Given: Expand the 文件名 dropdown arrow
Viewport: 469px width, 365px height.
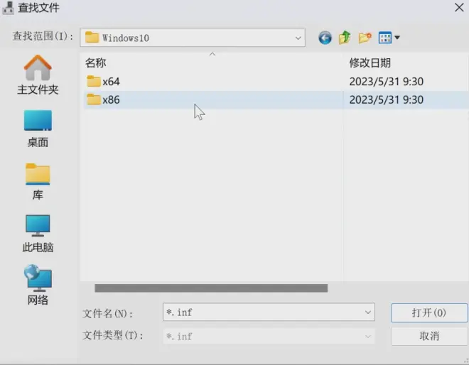Looking at the screenshot, I should [x=368, y=312].
